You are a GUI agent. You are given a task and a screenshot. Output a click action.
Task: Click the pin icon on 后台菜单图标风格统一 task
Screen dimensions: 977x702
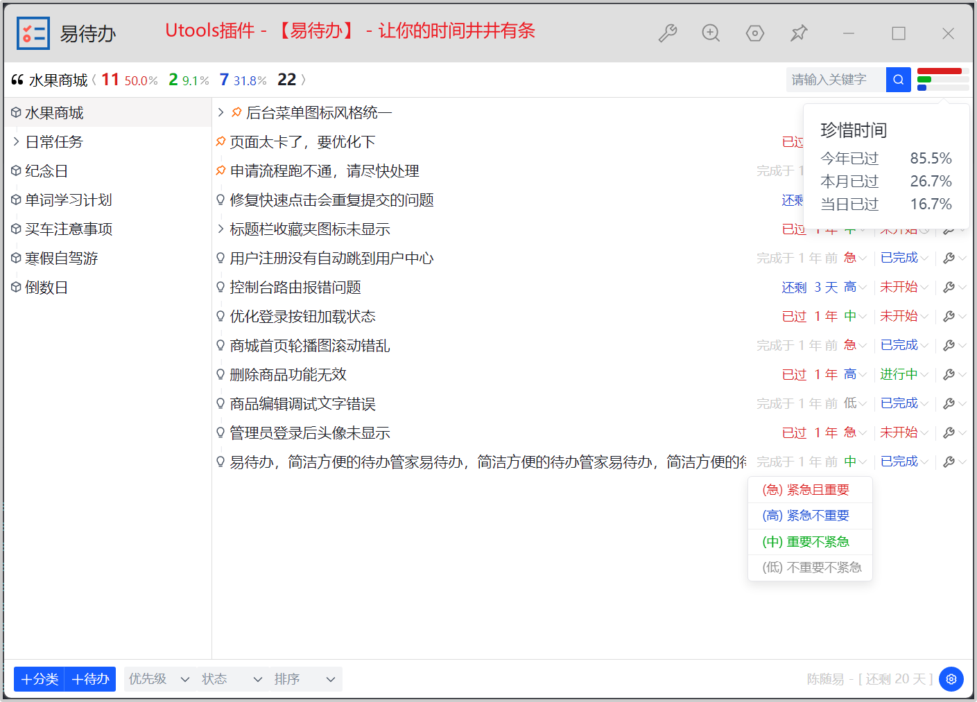[236, 112]
